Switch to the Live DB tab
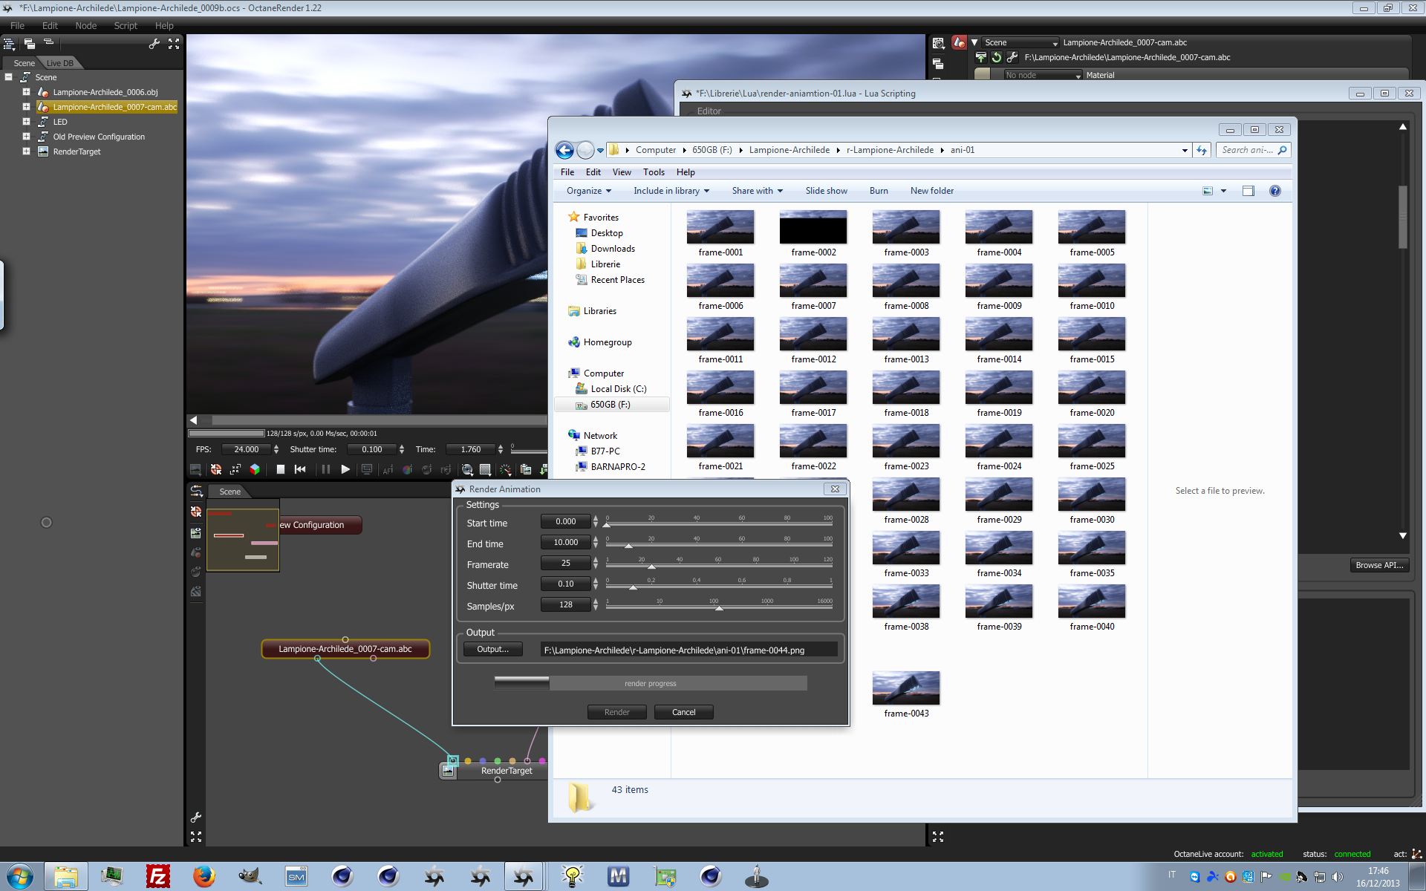 click(x=60, y=63)
